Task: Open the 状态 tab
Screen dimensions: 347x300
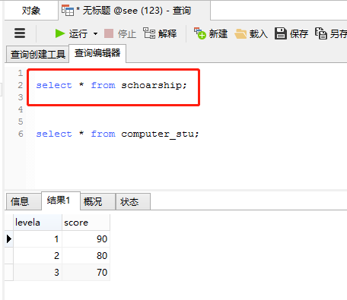Action: tap(133, 201)
